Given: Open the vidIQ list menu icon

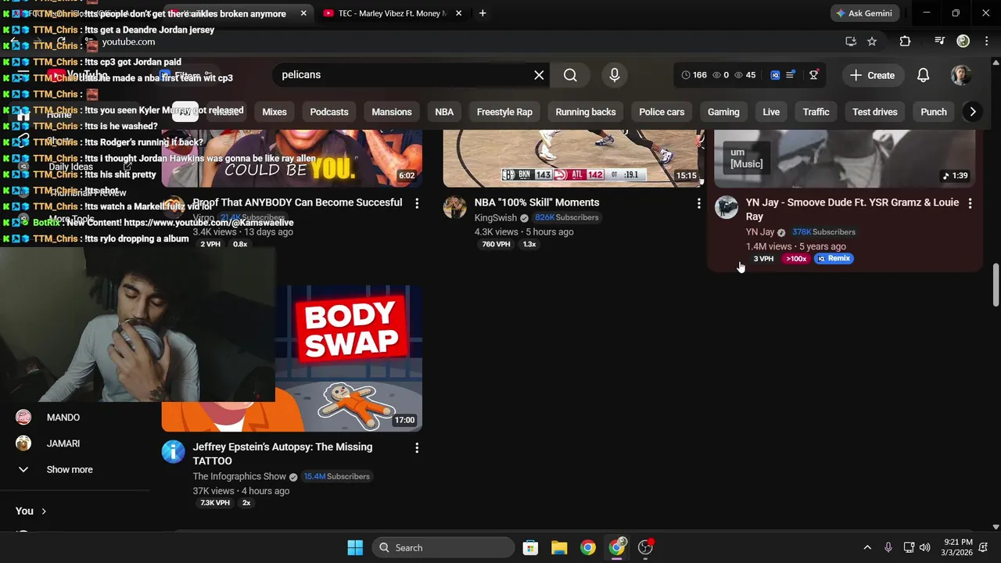Looking at the screenshot, I should click(791, 75).
